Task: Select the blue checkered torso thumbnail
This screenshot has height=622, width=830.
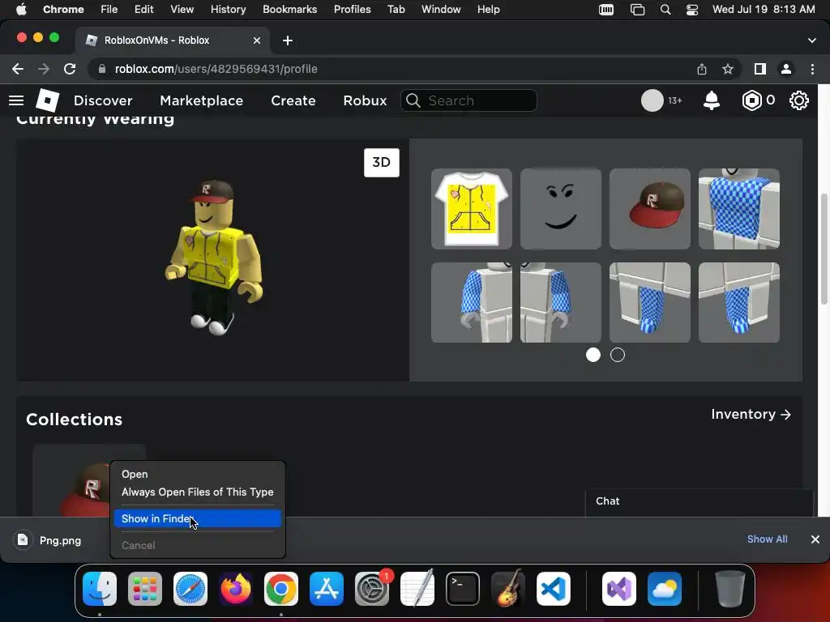Action: 739,209
